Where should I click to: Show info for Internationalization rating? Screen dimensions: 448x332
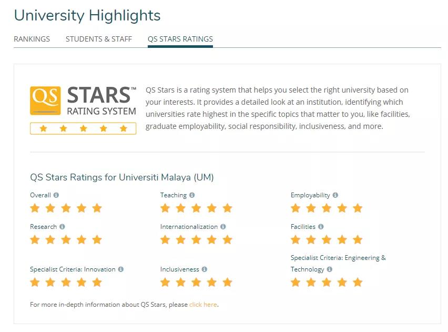point(223,227)
